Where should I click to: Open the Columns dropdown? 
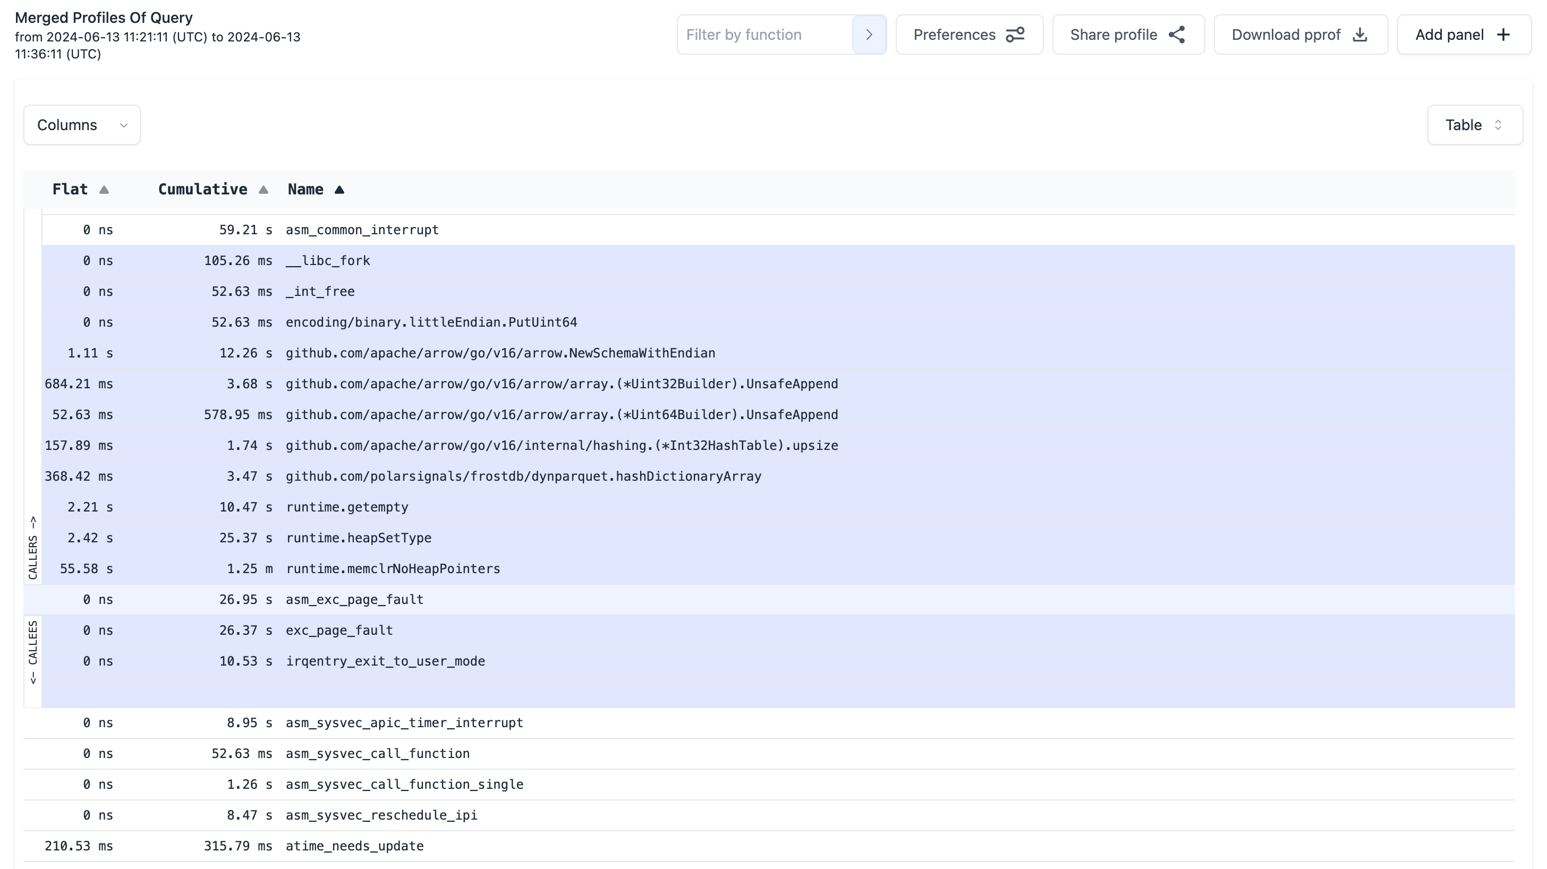[x=82, y=125]
